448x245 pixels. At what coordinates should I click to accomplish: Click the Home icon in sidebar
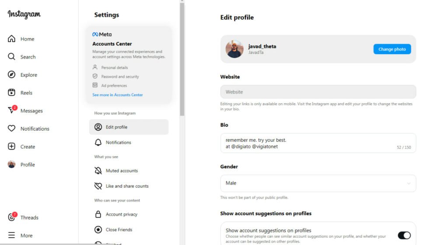(x=12, y=39)
